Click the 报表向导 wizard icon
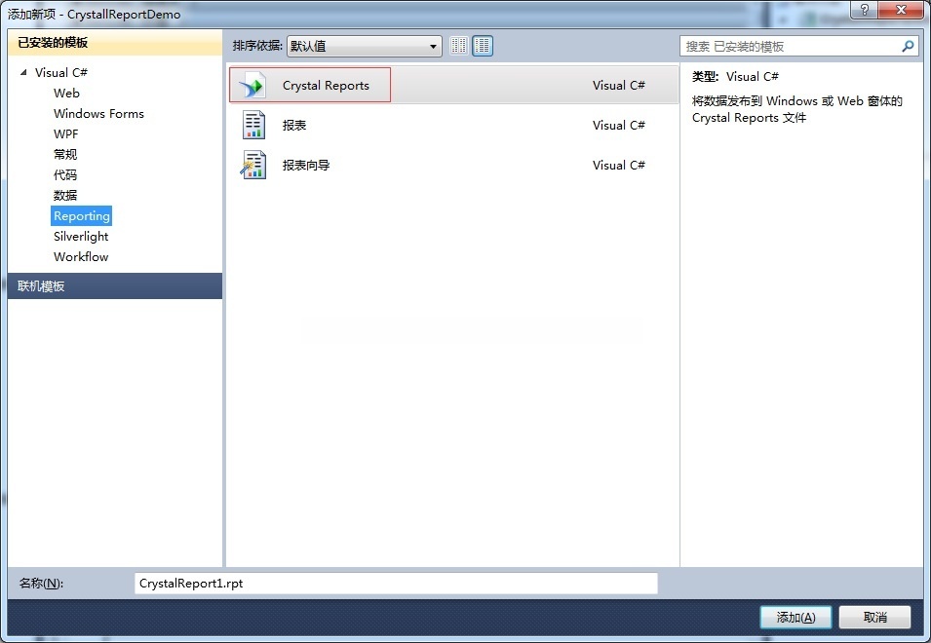Screen dimensions: 931x643 253,165
